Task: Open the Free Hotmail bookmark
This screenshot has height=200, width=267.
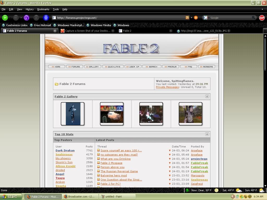Action: [40, 25]
